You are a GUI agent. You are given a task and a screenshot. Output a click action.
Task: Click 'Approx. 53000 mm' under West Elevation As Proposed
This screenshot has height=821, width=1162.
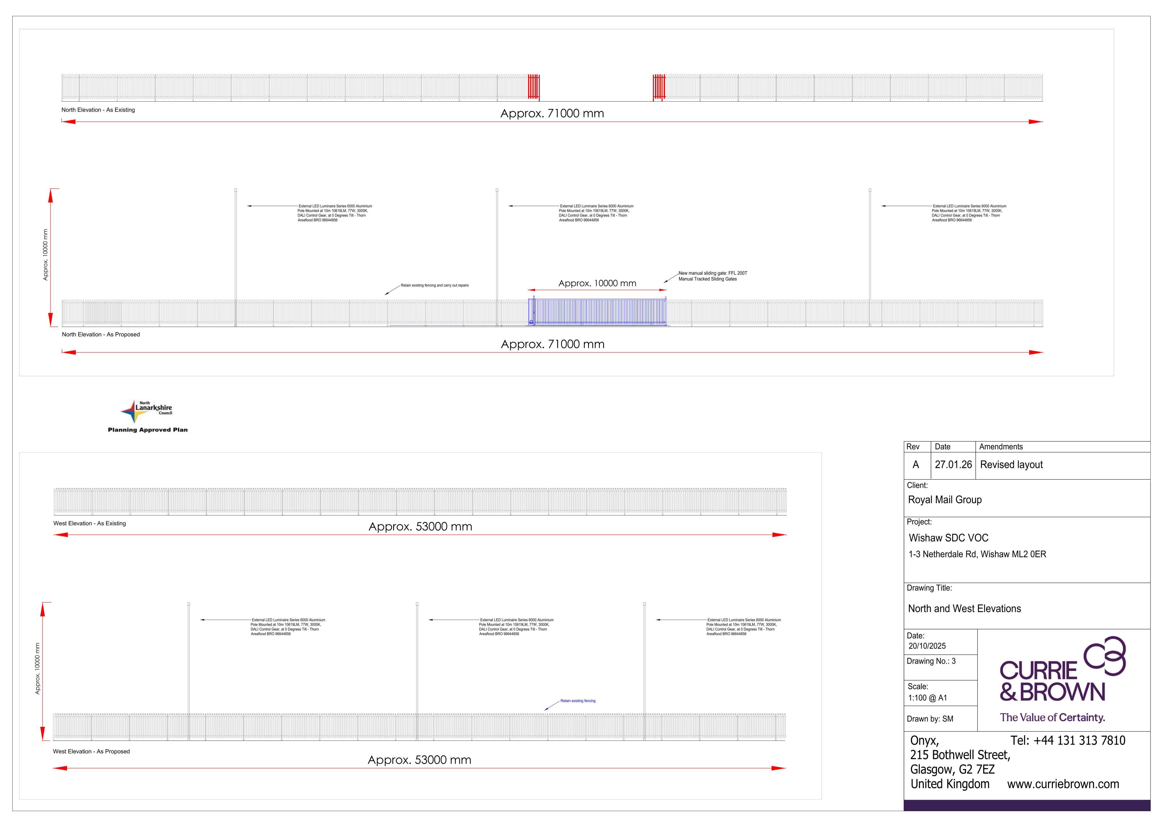click(419, 760)
